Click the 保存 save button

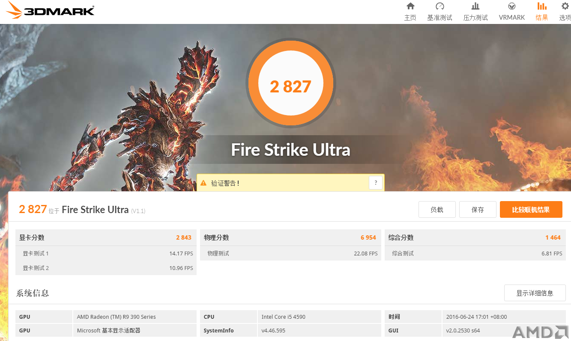click(x=478, y=210)
